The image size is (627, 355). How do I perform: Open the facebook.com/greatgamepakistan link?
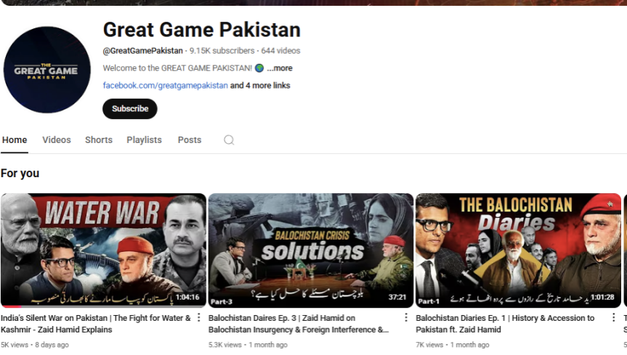[x=165, y=86]
